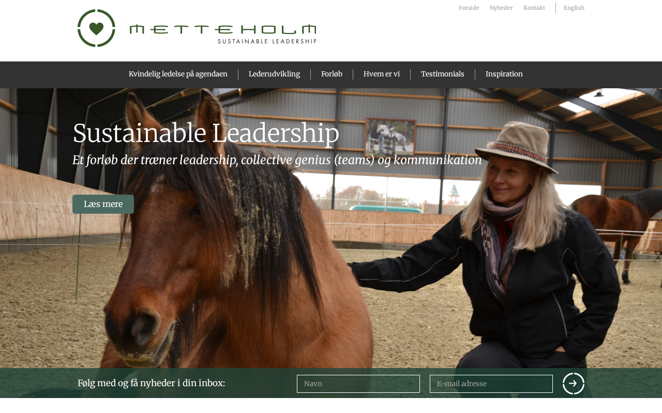Open the Nyheder link
Screen dimensions: 662x413
[x=501, y=8]
